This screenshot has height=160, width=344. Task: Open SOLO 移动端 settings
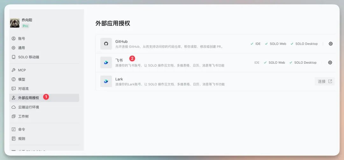point(44,57)
